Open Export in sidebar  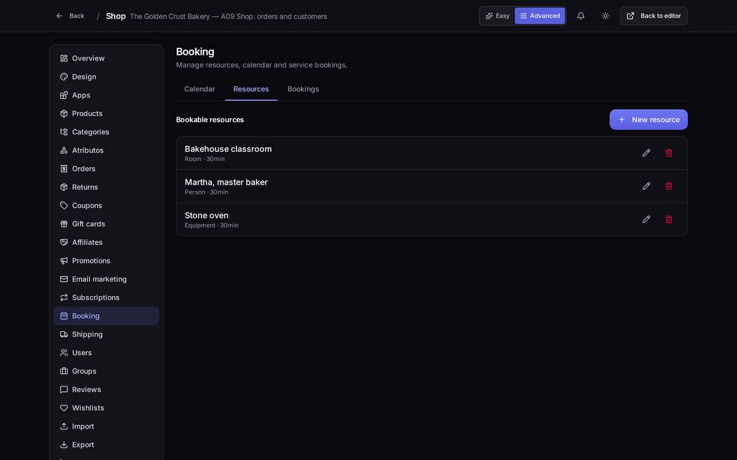pyautogui.click(x=106, y=445)
